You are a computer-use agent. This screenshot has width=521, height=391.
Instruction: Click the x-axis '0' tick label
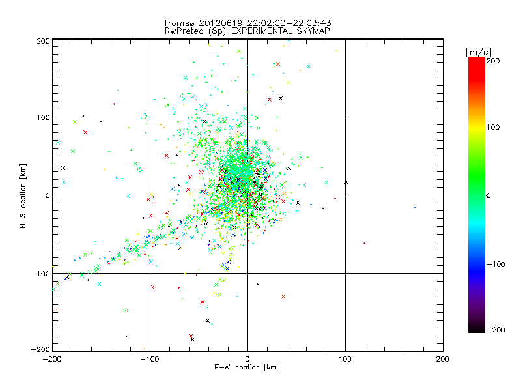tap(247, 359)
